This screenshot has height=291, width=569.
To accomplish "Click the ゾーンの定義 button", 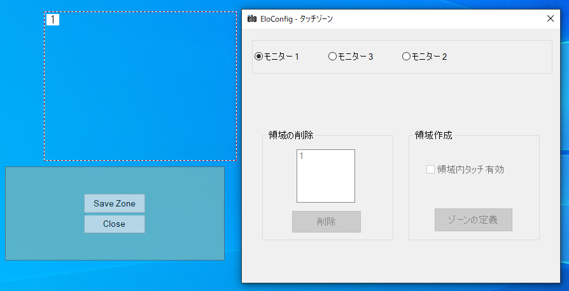I will click(473, 220).
